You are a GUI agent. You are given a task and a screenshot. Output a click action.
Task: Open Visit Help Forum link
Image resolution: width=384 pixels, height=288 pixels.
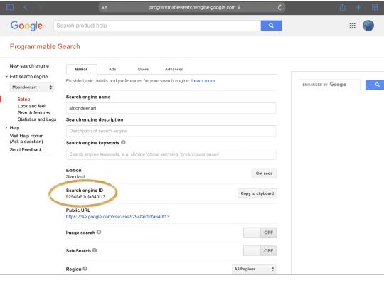point(26,139)
